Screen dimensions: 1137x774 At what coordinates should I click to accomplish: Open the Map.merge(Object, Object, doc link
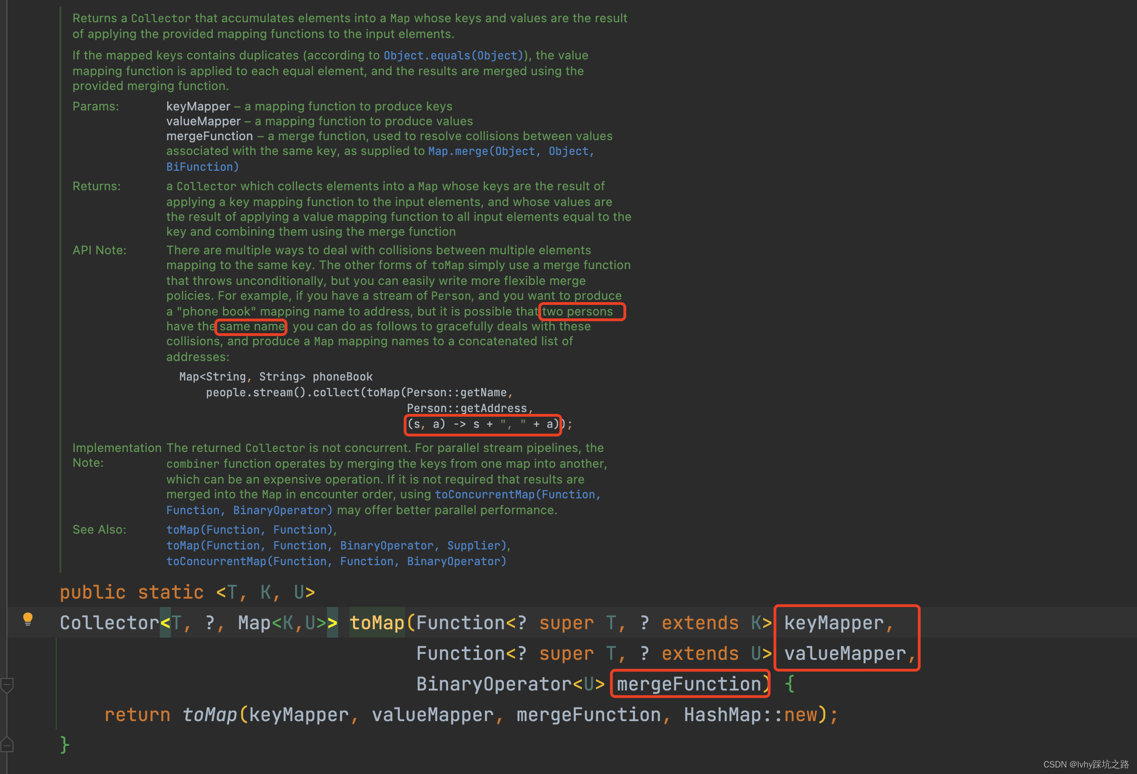point(511,151)
